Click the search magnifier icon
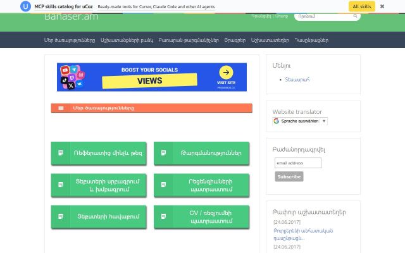This screenshot has height=253, width=405. 355,16
